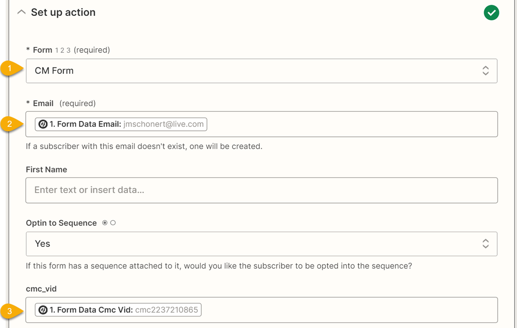Click the app icon inside the Cmc Vid pill
This screenshot has width=517, height=328.
pyautogui.click(x=43, y=310)
